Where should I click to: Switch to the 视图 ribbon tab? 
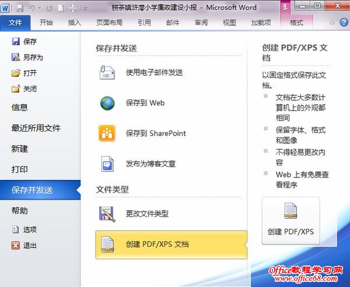(x=229, y=23)
